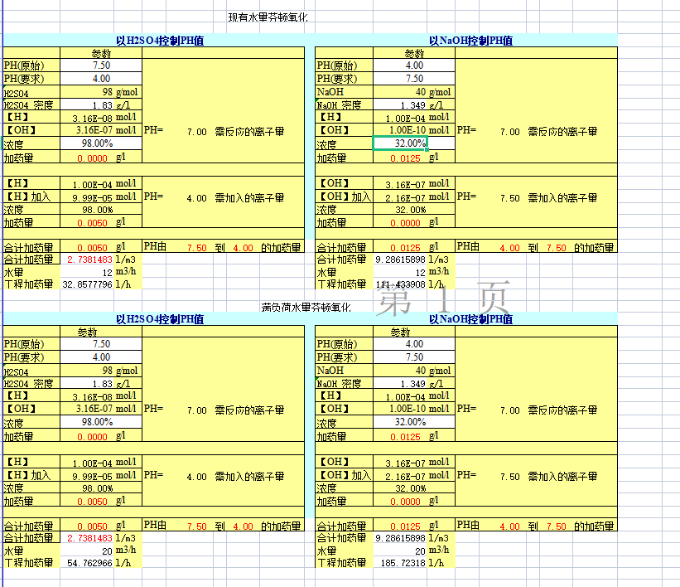Image resolution: width=680 pixels, height=587 pixels.
Task: Select the title cell 满负荷水量芬顿氧化
Action: [x=306, y=308]
